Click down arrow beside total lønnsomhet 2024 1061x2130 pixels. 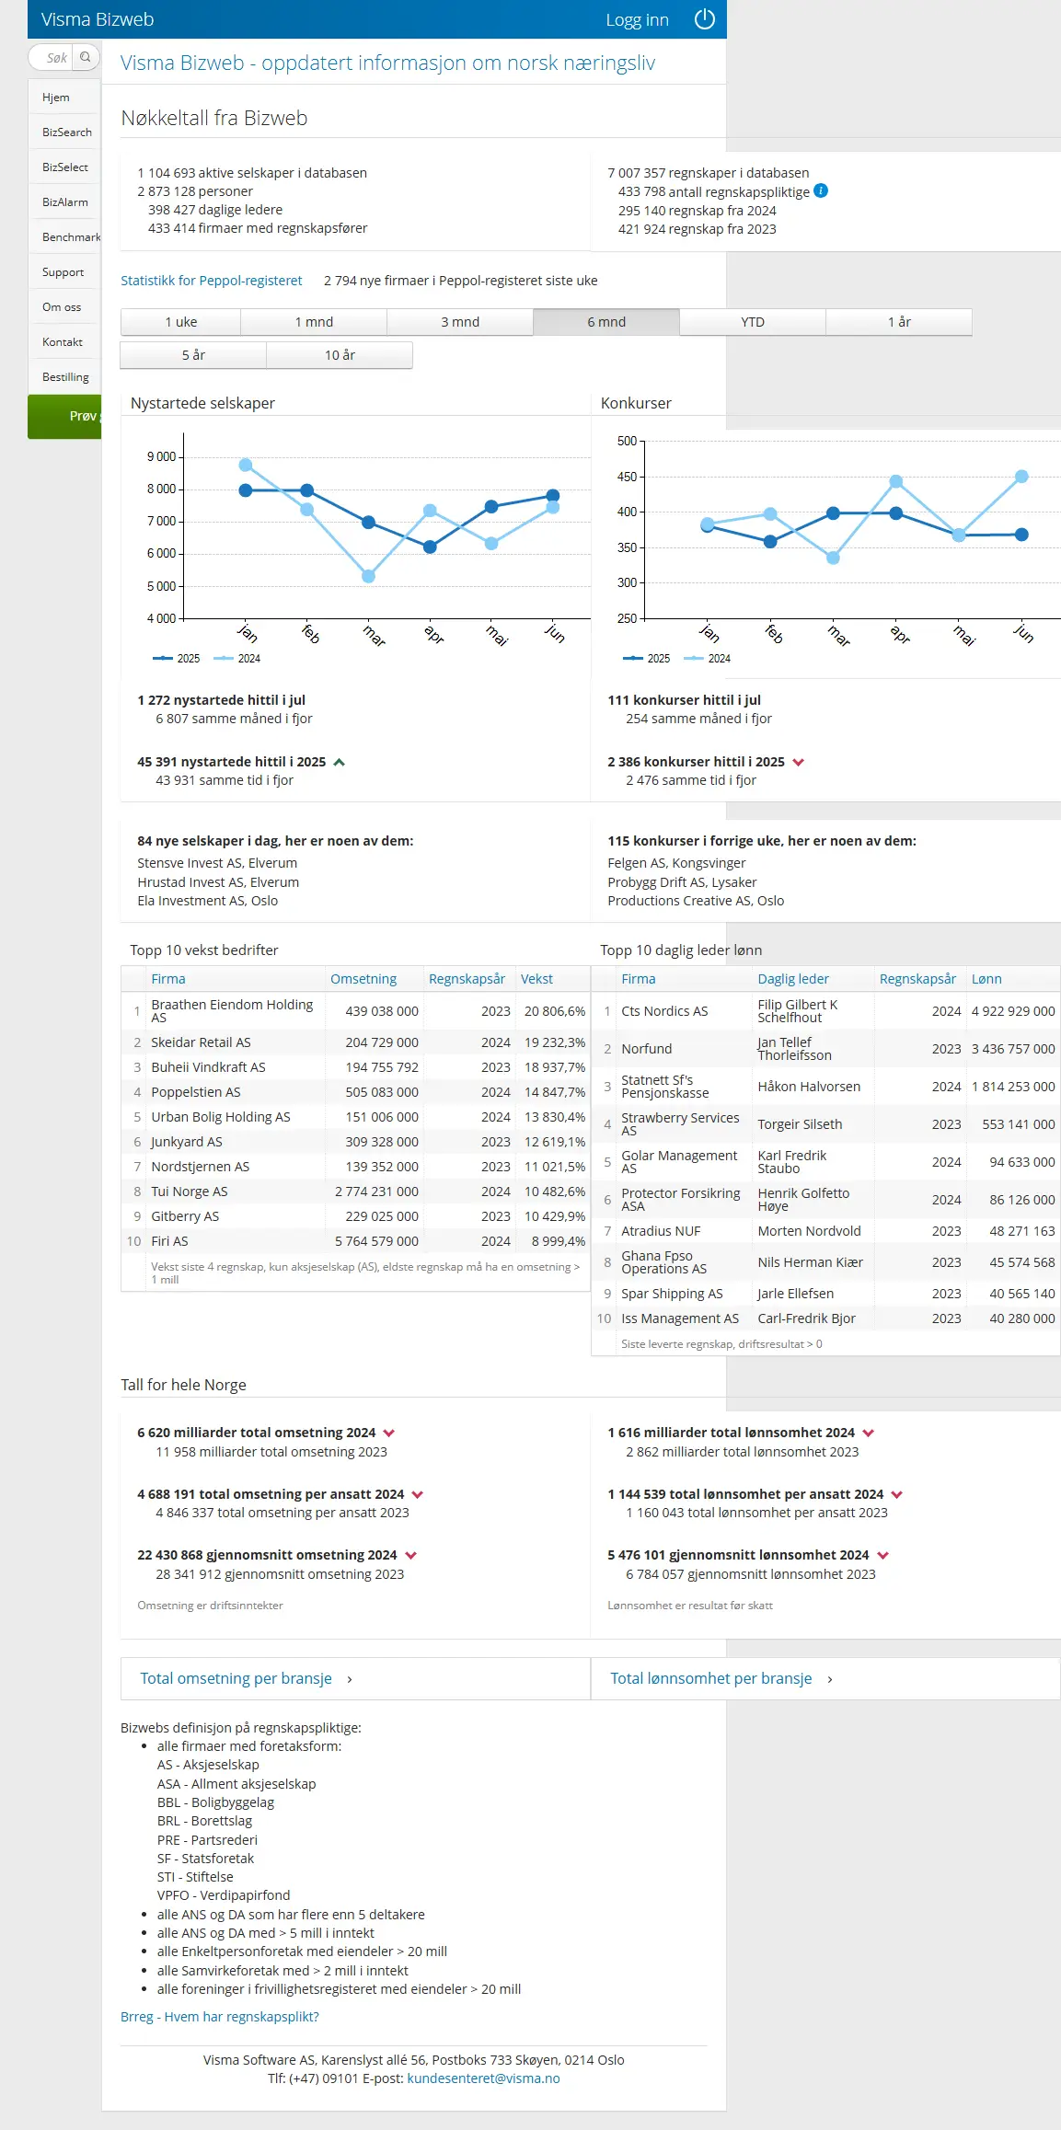click(869, 1433)
